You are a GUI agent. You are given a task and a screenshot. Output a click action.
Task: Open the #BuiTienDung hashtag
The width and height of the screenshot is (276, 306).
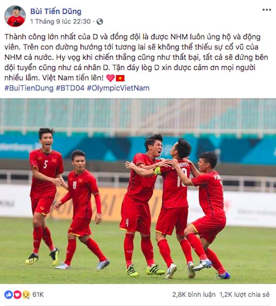coord(29,88)
